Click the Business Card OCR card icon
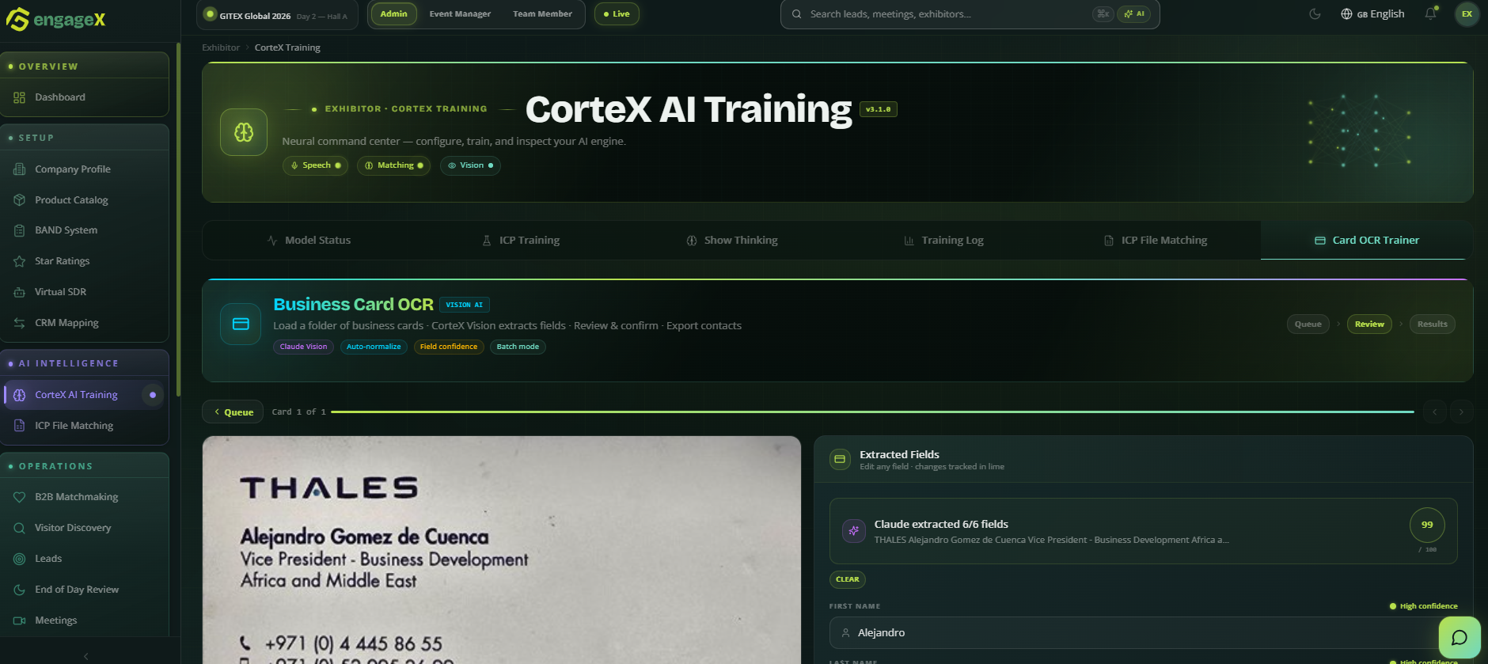 coord(241,324)
